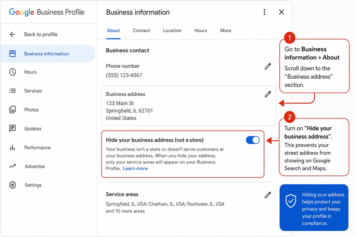This screenshot has width=356, height=237.
Task: Edit the business address with pencil icon
Action: 268,94
